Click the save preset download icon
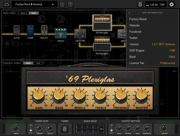This screenshot has width=180, height=136. tap(62, 5)
